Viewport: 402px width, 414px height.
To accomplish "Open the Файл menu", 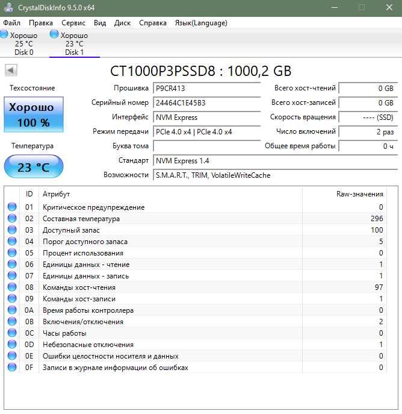I will [11, 23].
